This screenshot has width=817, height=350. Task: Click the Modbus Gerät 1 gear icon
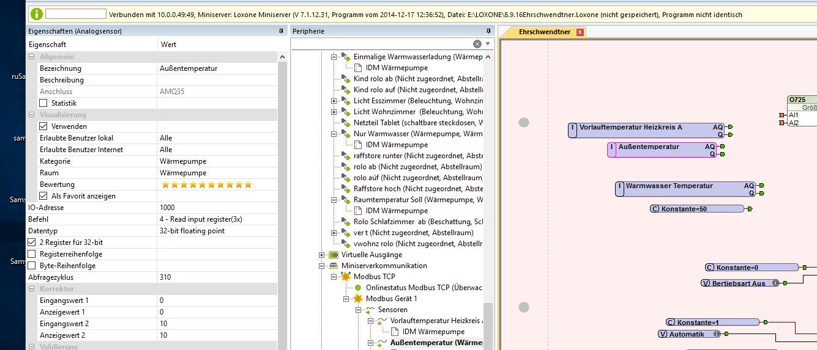click(x=358, y=299)
